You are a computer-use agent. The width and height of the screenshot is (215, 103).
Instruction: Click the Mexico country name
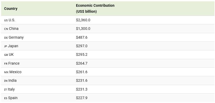15,72
